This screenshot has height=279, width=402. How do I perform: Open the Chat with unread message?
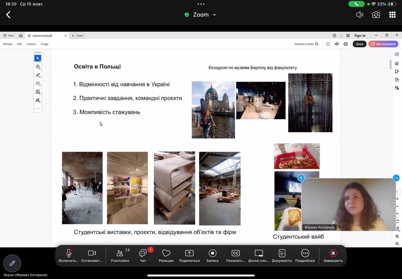coord(143,256)
